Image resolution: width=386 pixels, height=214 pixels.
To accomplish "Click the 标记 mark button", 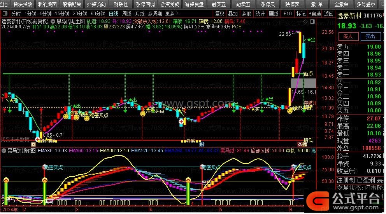I will tap(301, 14).
